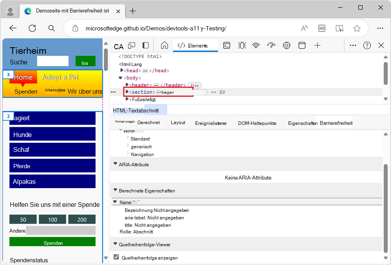The width and height of the screenshot is (391, 265).
Task: Toggle device emulation icon in DevTools
Action: coord(132,46)
